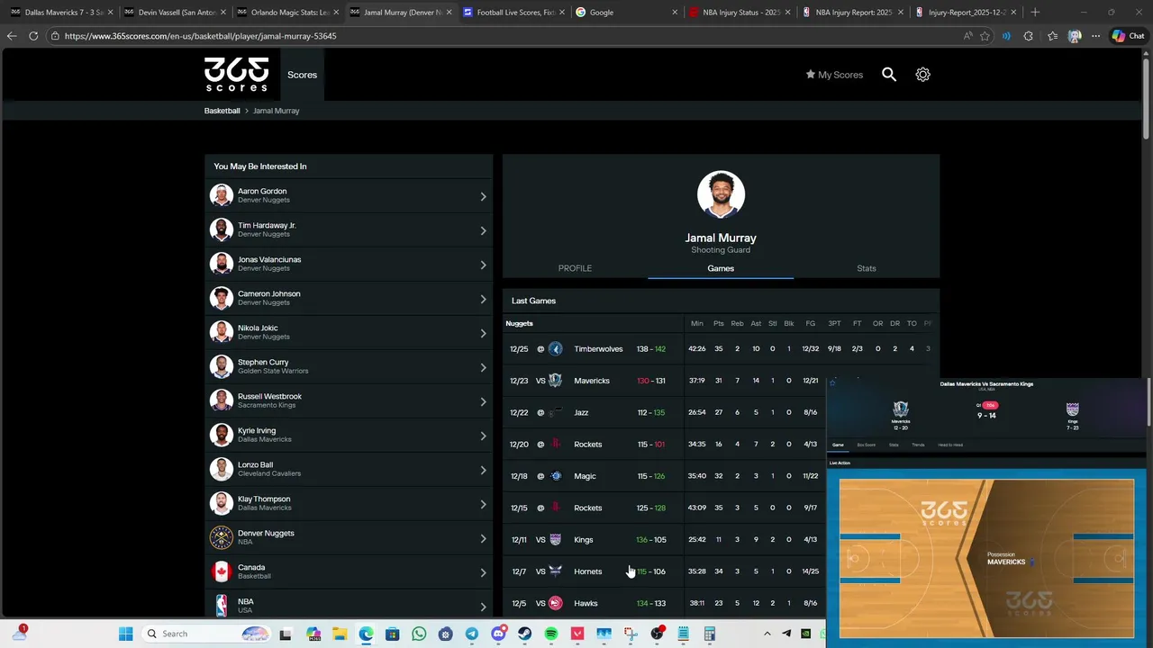Switch to the PROFILE tab
Image resolution: width=1153 pixels, height=648 pixels.
click(575, 268)
